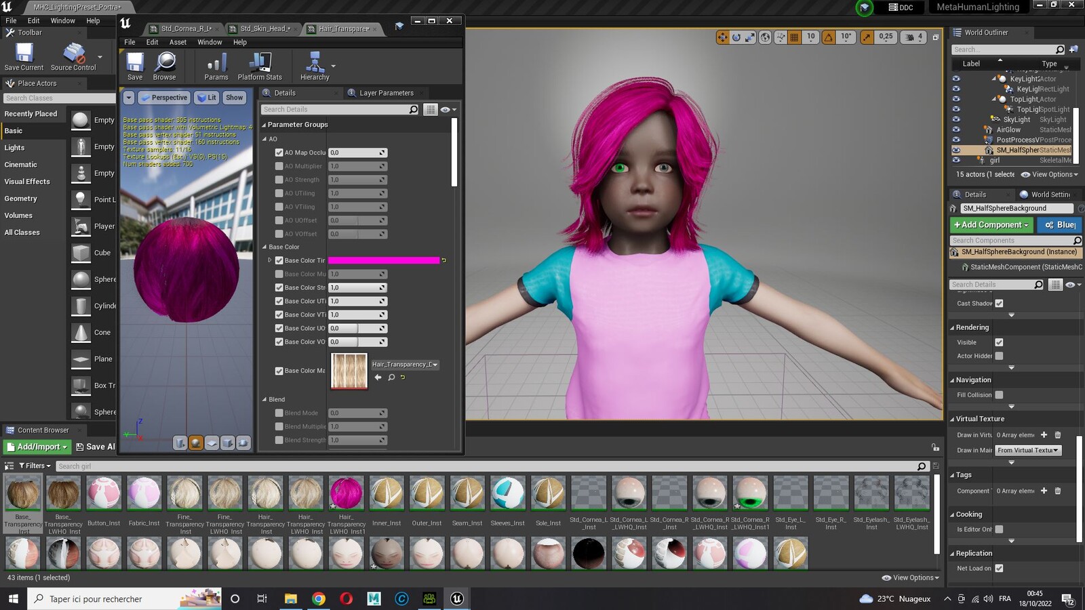Open World Outliner View Options
The image size is (1085, 610).
pos(1050,174)
